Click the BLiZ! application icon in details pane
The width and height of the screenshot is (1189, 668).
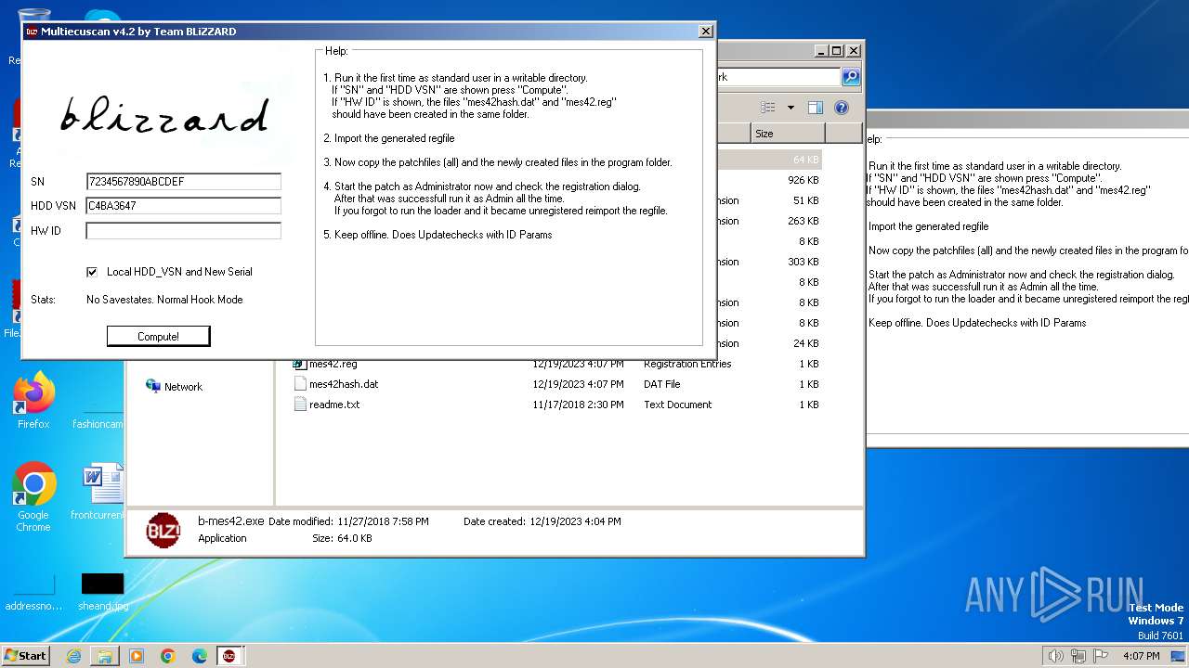tap(163, 530)
